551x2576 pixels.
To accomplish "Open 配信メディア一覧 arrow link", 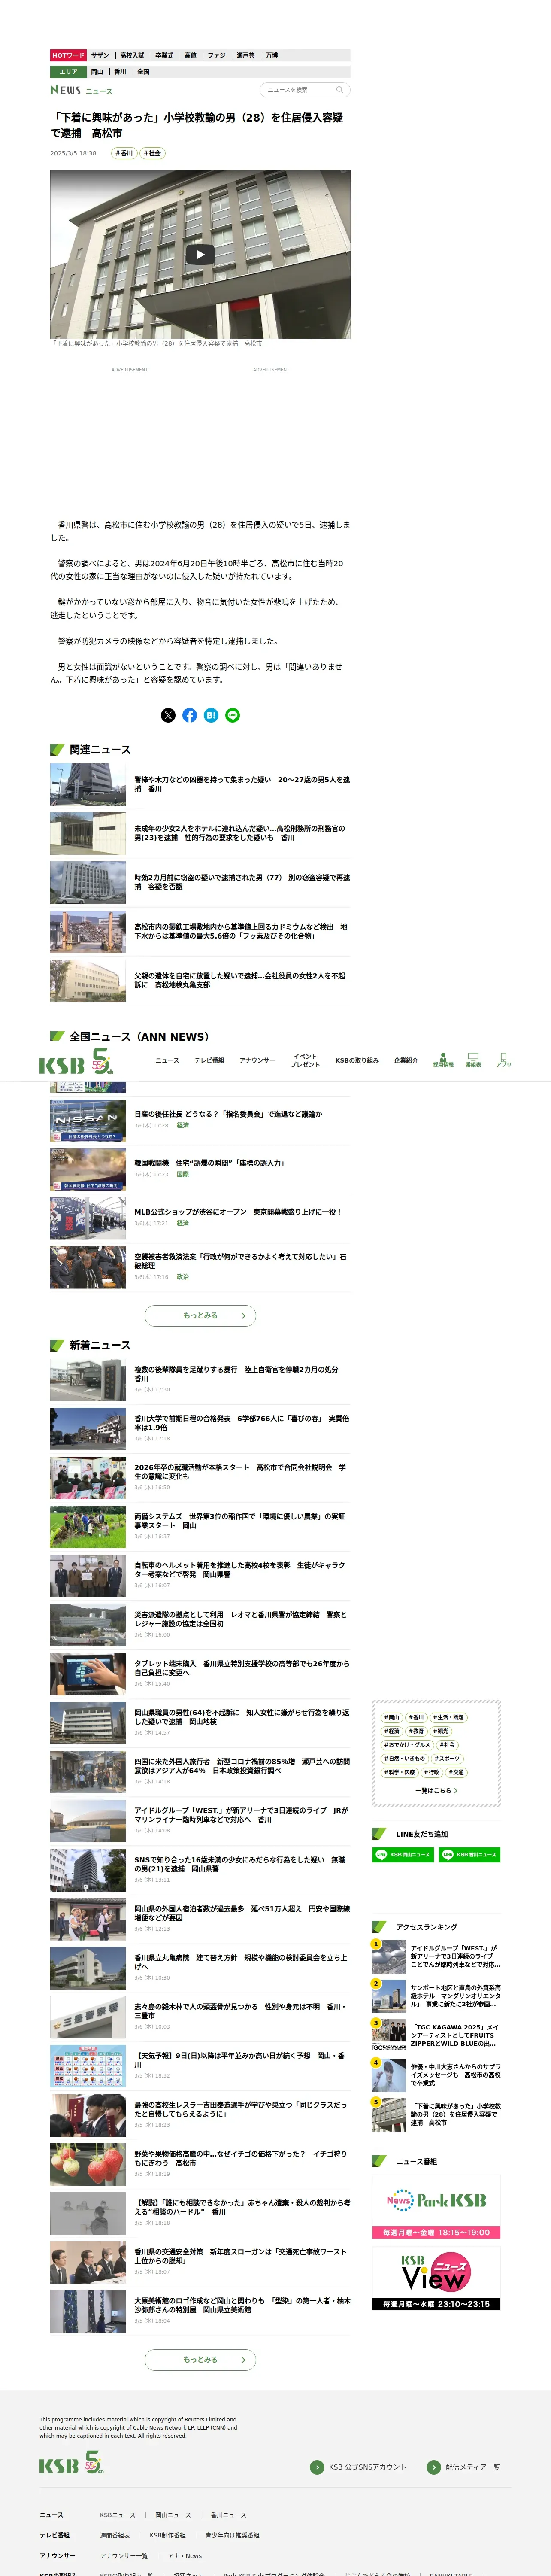I will click(463, 2467).
